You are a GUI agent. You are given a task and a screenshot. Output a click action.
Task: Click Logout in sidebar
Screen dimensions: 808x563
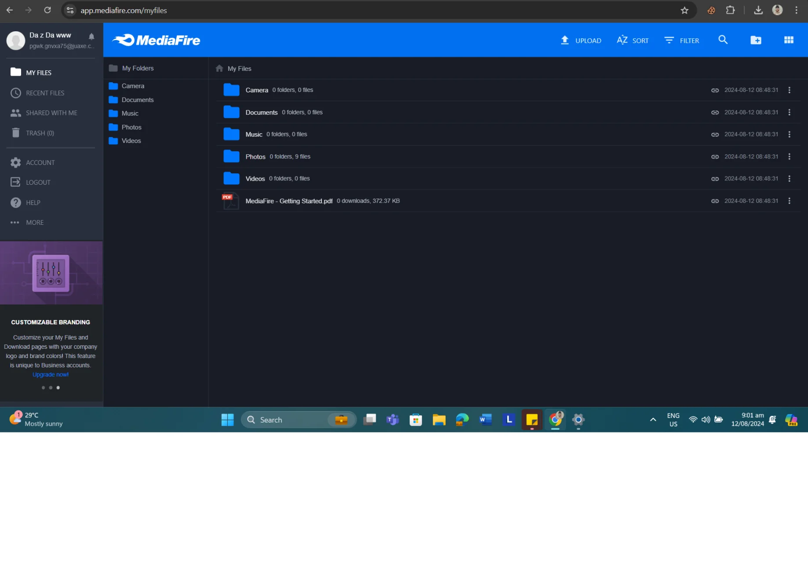coord(30,182)
